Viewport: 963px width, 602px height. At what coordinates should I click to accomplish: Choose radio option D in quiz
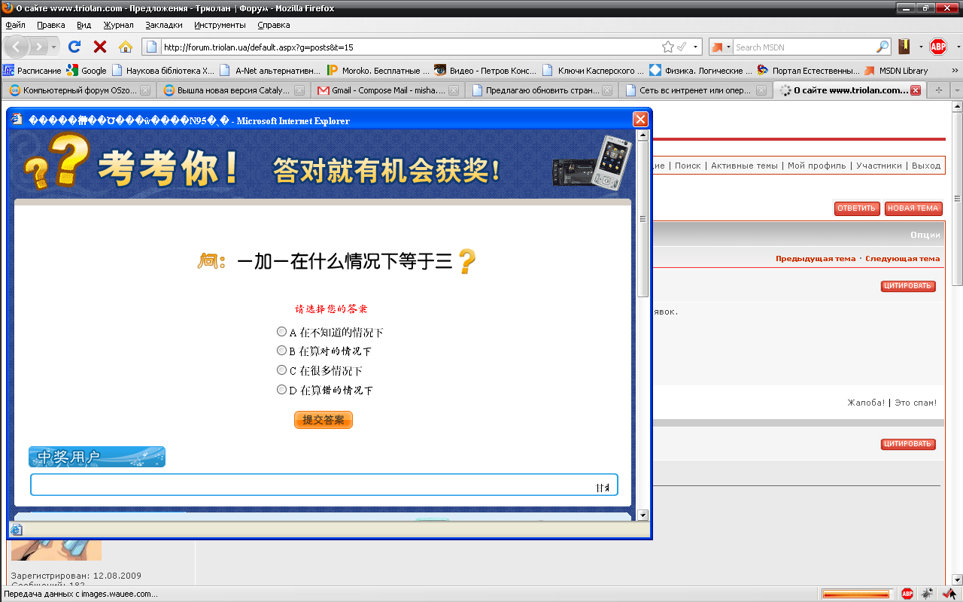click(282, 390)
